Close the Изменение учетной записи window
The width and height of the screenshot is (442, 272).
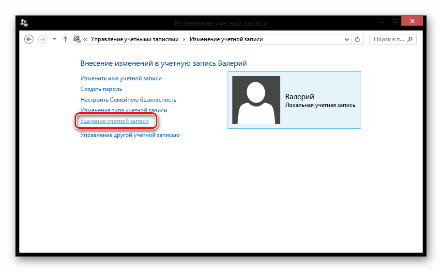click(412, 21)
